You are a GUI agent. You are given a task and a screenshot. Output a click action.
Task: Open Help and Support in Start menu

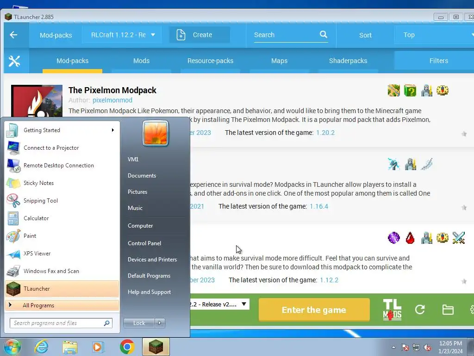[150, 292]
